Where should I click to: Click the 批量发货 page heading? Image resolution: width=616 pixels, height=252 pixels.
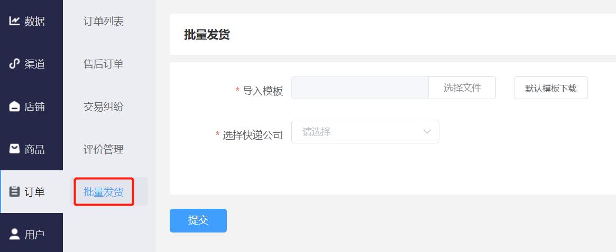pos(207,35)
